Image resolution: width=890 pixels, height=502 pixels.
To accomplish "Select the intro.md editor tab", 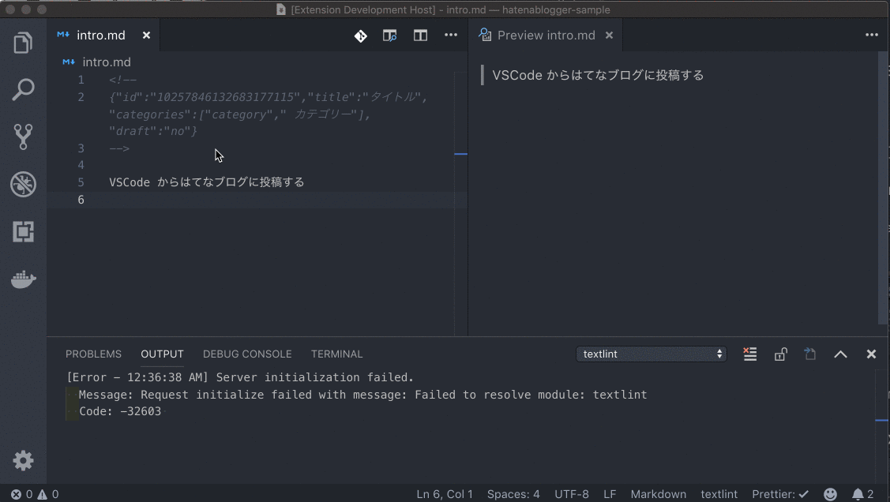I will pyautogui.click(x=103, y=36).
